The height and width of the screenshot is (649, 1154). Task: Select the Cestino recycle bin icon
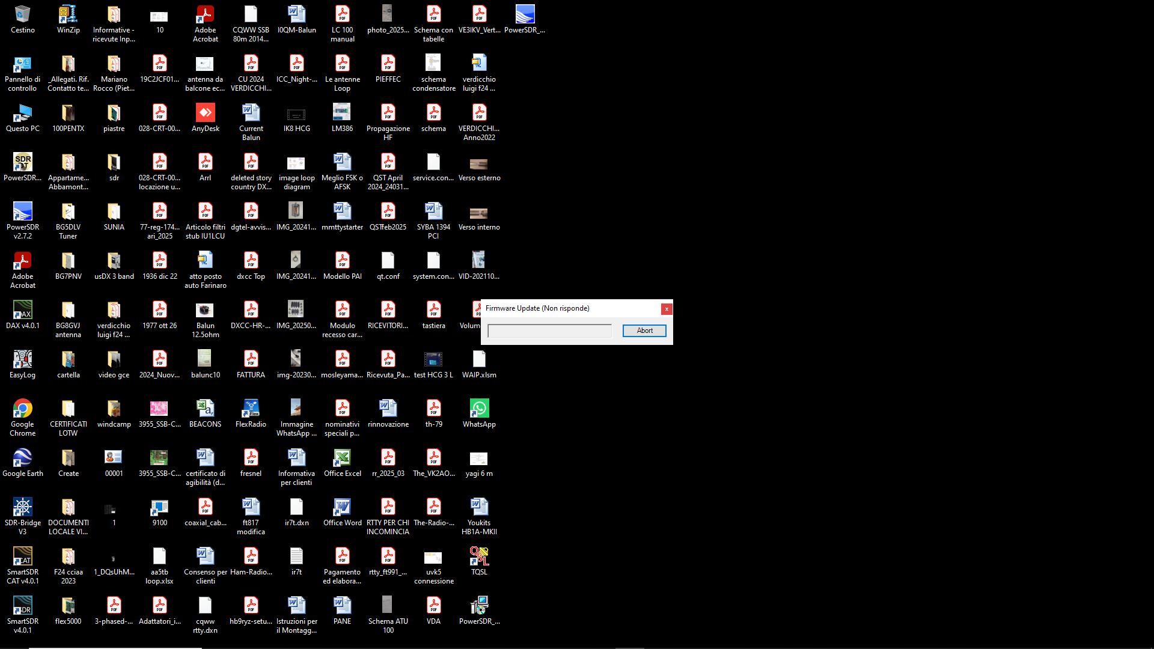[x=23, y=20]
